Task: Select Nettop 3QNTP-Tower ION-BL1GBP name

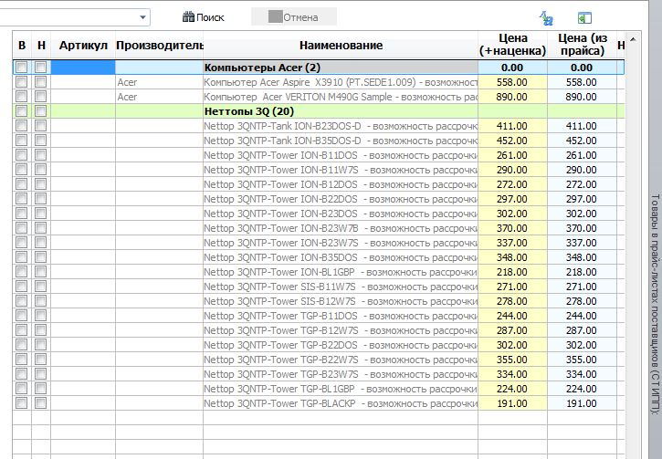Action: (x=341, y=272)
